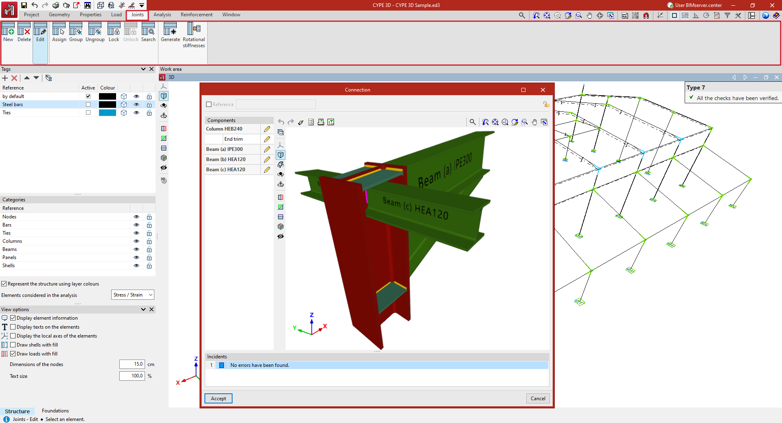
Task: Click the search magnifier in Connection dialog toolbar
Action: (x=472, y=122)
